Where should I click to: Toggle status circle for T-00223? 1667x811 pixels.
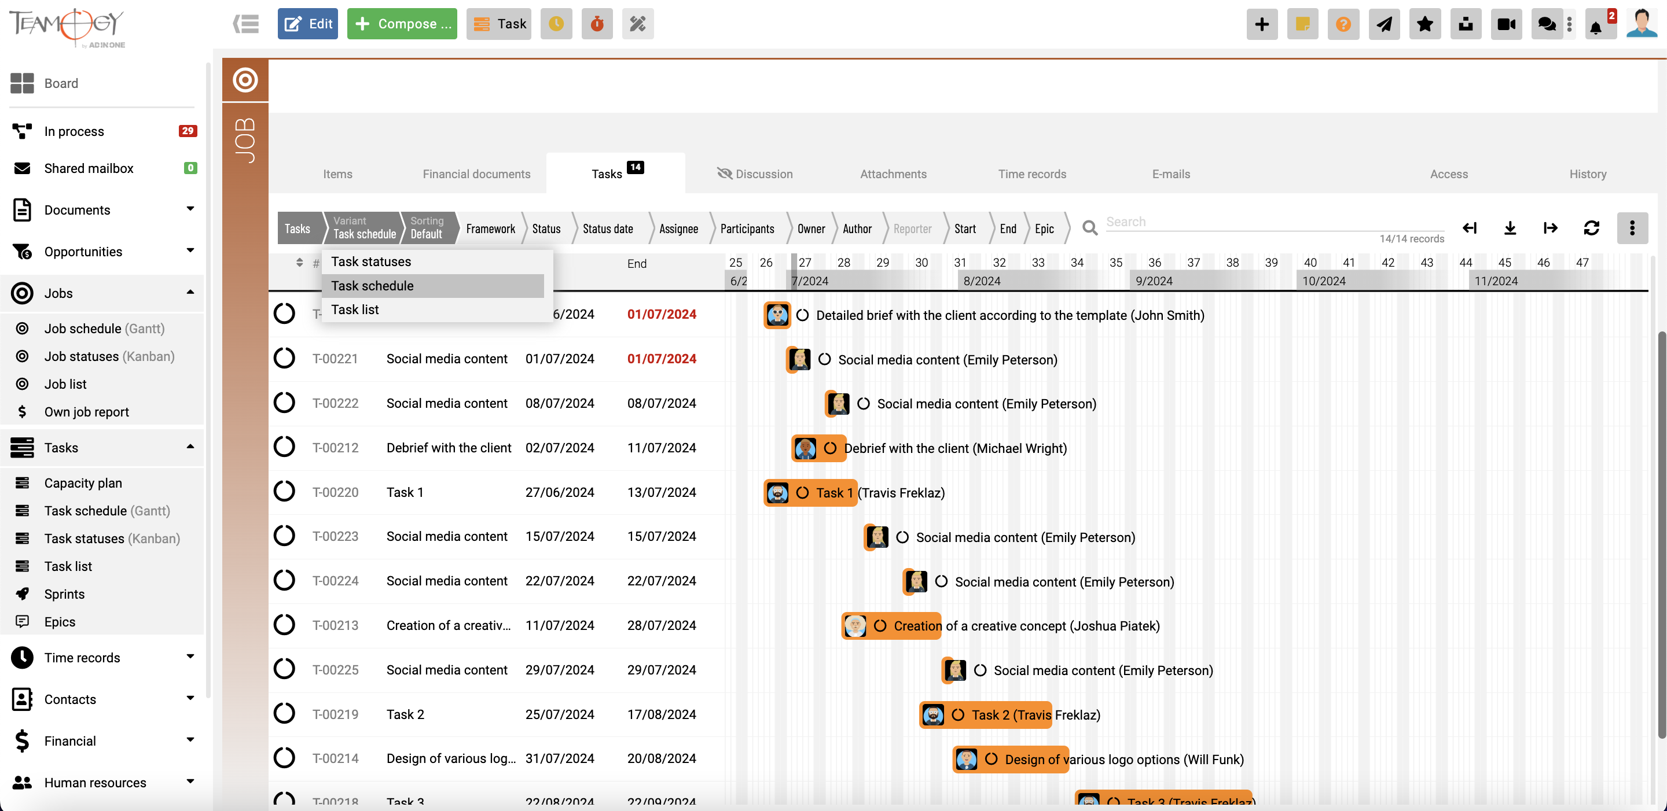pos(284,536)
